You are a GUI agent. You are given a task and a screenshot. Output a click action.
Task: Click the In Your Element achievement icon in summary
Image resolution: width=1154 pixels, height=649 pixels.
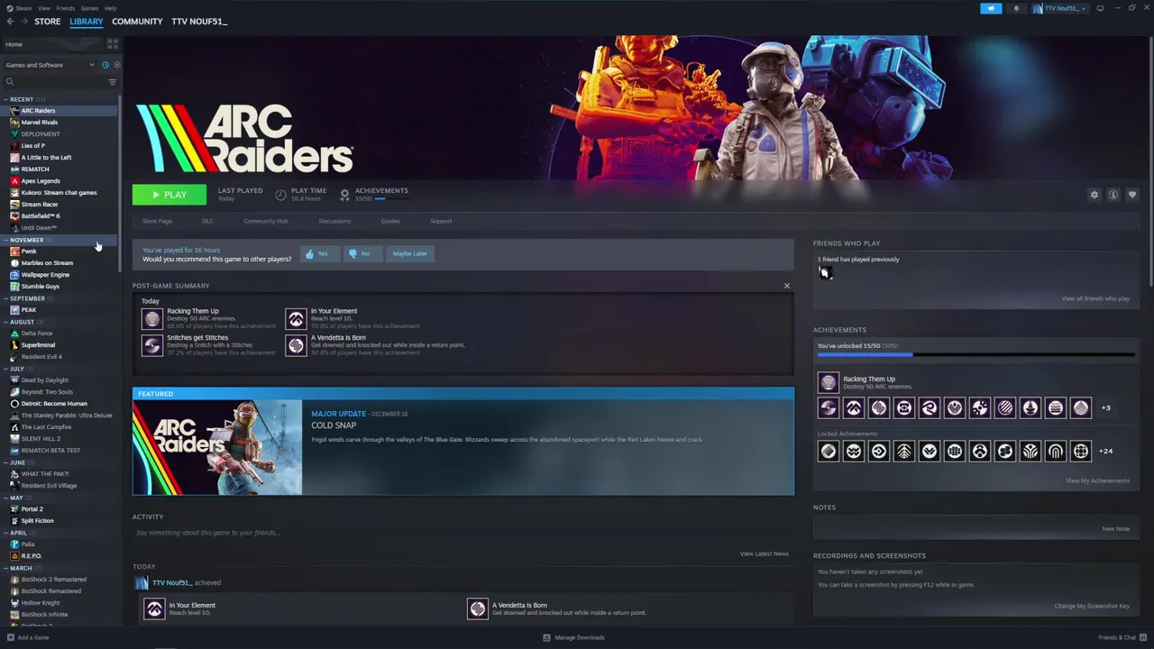coord(296,318)
